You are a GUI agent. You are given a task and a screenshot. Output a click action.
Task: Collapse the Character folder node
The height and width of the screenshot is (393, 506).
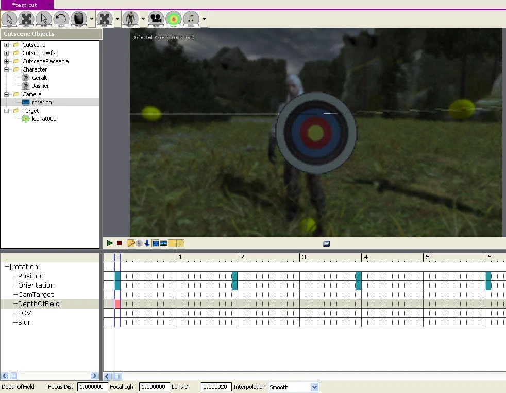coord(6,69)
